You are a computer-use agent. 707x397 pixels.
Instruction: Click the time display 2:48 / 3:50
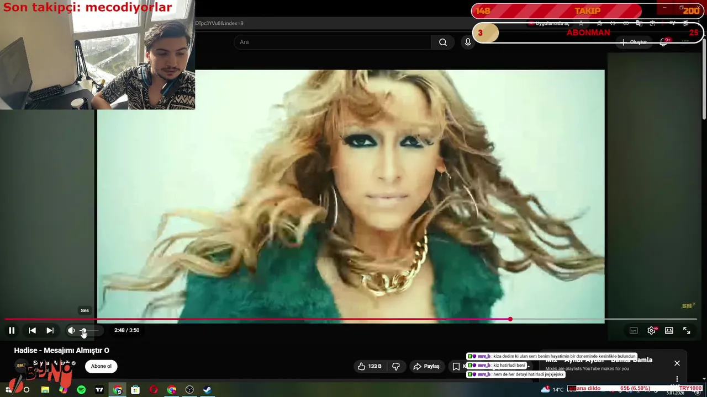pos(126,330)
